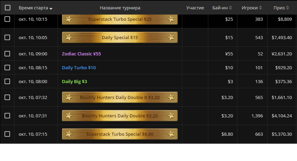This screenshot has height=161, width=297.
Task: Click the sort arrows icon next to Бай-ин
Action: pos(230,8)
